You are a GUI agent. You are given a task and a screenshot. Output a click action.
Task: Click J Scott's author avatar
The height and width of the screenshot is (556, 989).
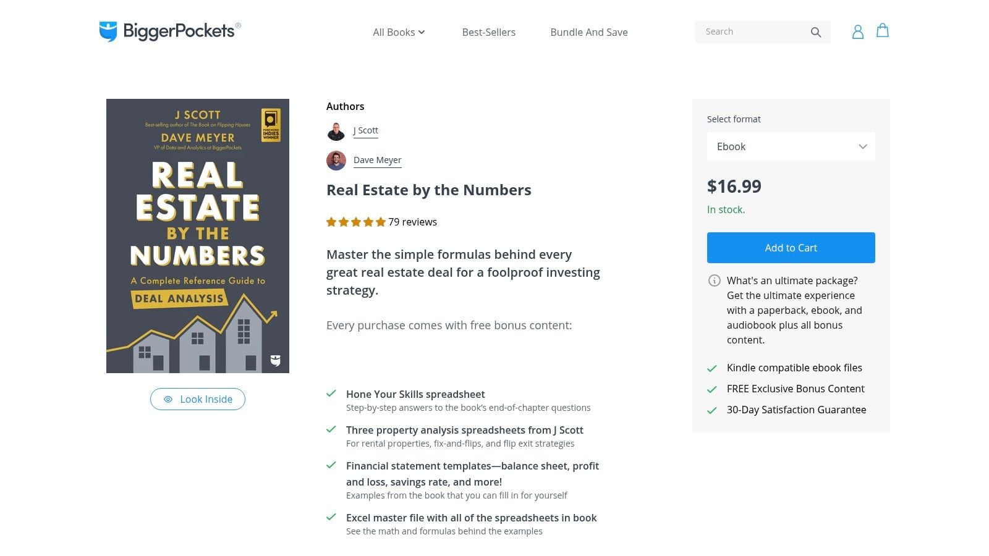[336, 131]
